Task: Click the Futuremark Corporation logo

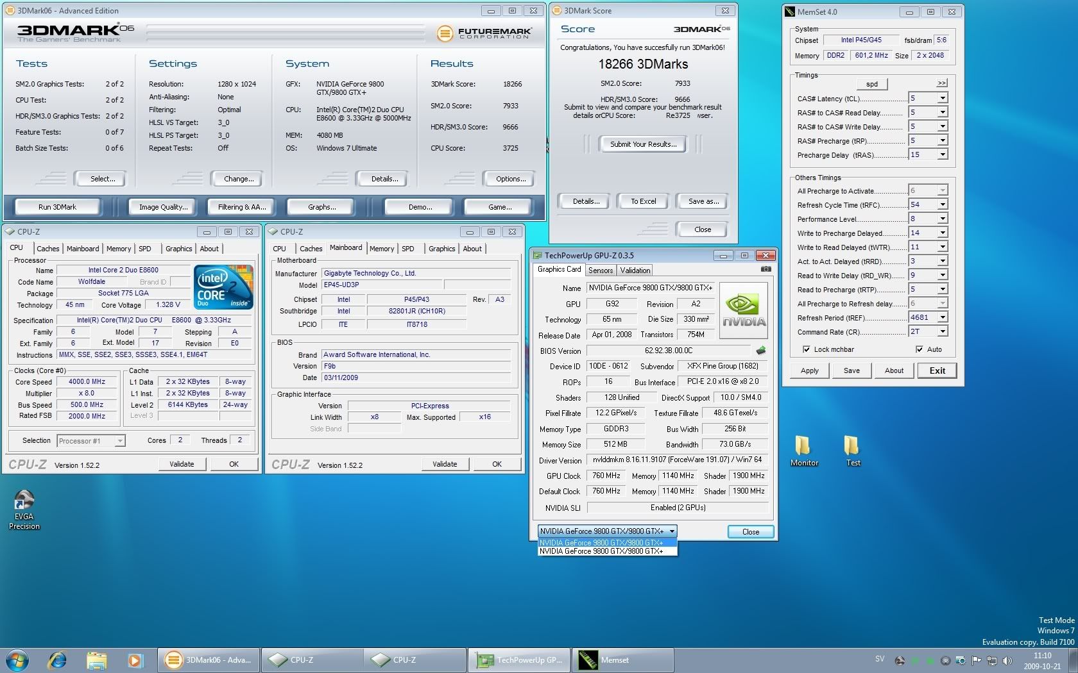Action: (x=484, y=33)
